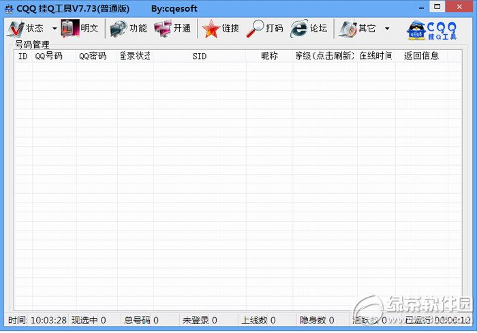The height and width of the screenshot is (333, 477).
Task: Click the CQQ 挂Q工具 penguin logo
Action: tap(431, 30)
